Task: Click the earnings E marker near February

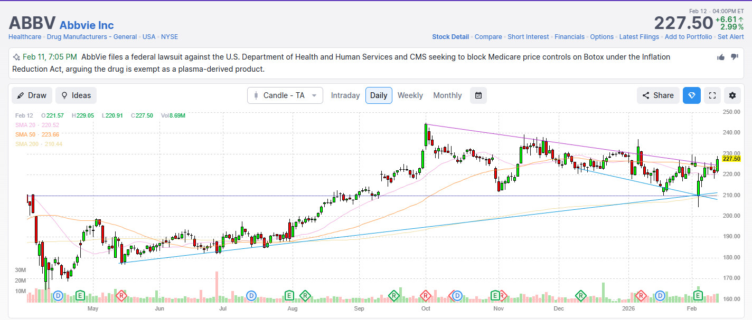Action: click(x=698, y=295)
